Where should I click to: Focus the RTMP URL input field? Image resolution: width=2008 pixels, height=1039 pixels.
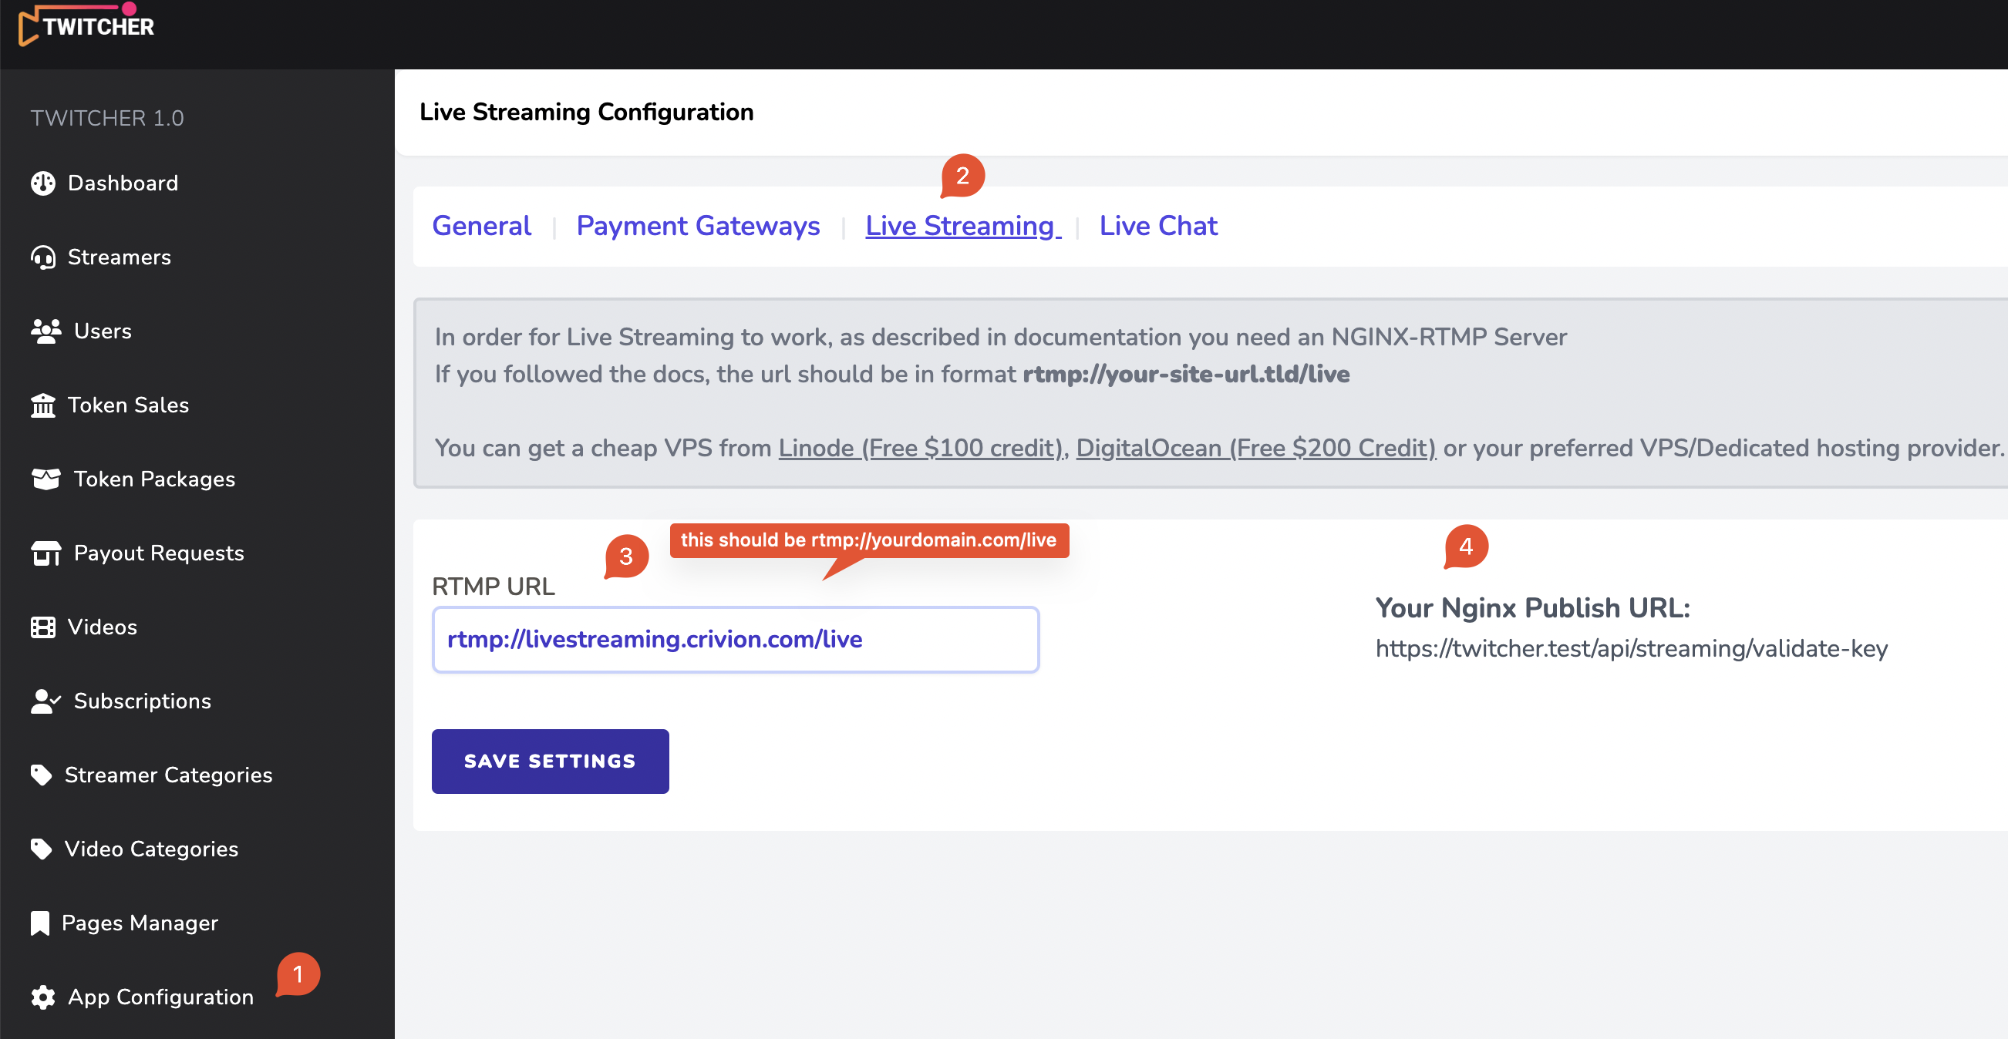click(734, 640)
